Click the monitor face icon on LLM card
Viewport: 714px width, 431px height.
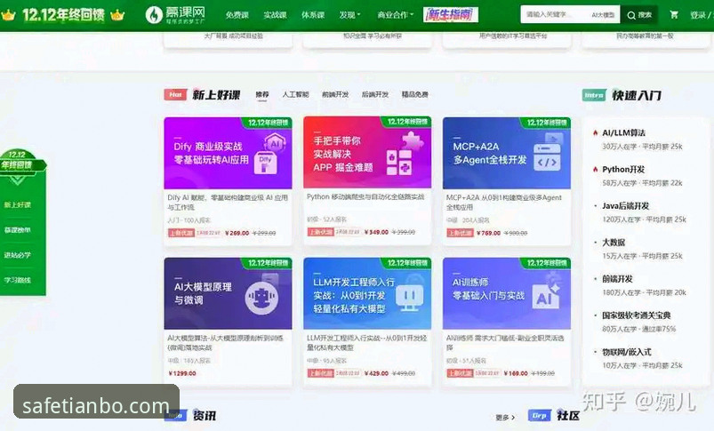(409, 298)
